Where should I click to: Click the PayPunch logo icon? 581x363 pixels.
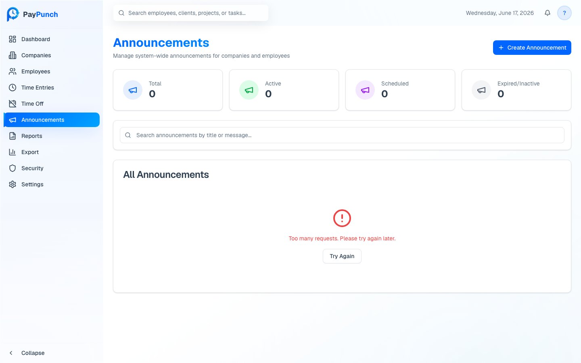tap(13, 14)
